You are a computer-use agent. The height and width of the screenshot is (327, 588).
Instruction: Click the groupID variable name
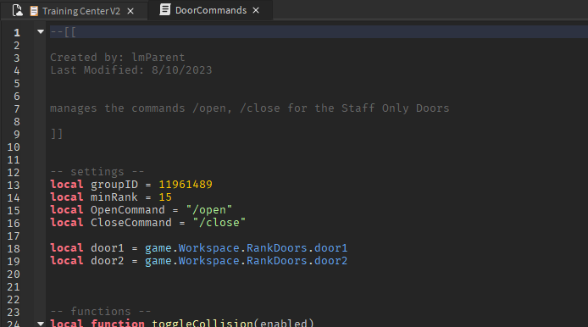point(114,185)
